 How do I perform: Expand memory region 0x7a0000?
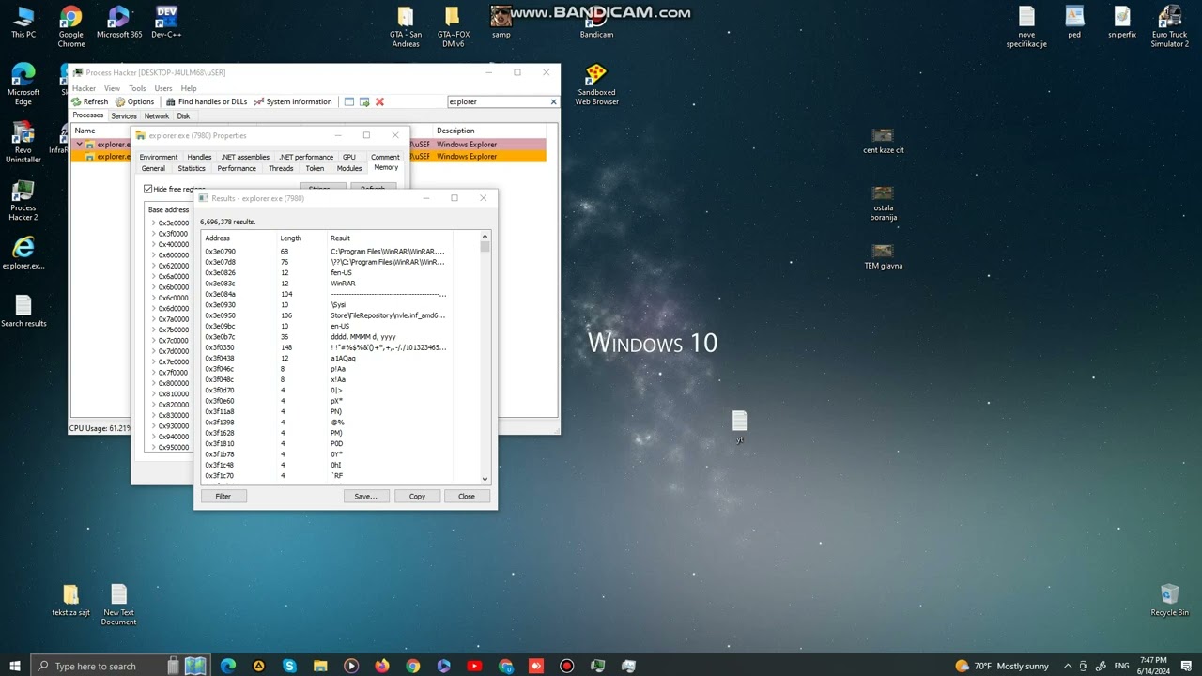pyautogui.click(x=153, y=319)
